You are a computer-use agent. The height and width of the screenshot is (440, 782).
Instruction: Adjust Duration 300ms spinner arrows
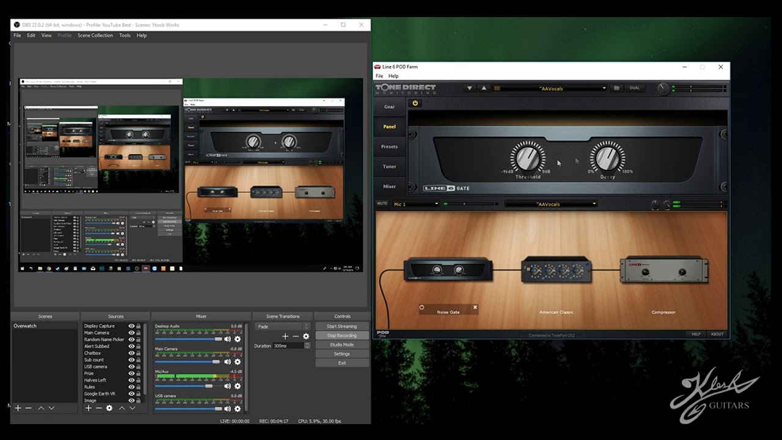pyautogui.click(x=307, y=345)
